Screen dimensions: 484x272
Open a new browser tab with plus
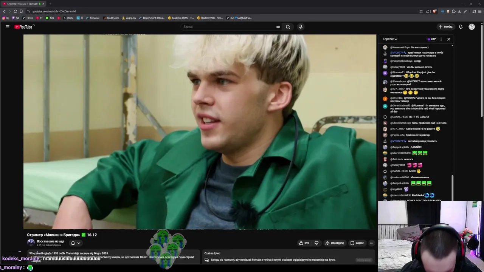50,4
